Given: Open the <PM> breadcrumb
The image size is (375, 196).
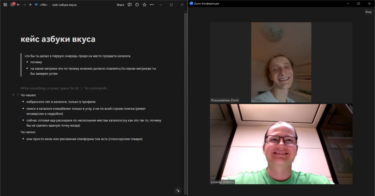Looking at the screenshot, I should click(43, 5).
